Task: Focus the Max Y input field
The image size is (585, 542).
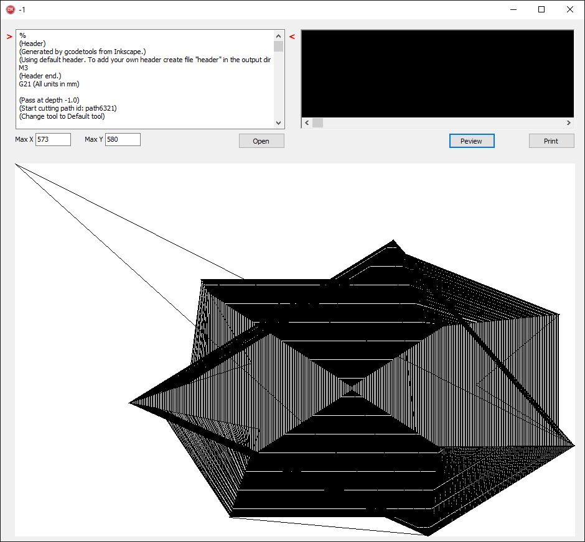Action: click(123, 140)
